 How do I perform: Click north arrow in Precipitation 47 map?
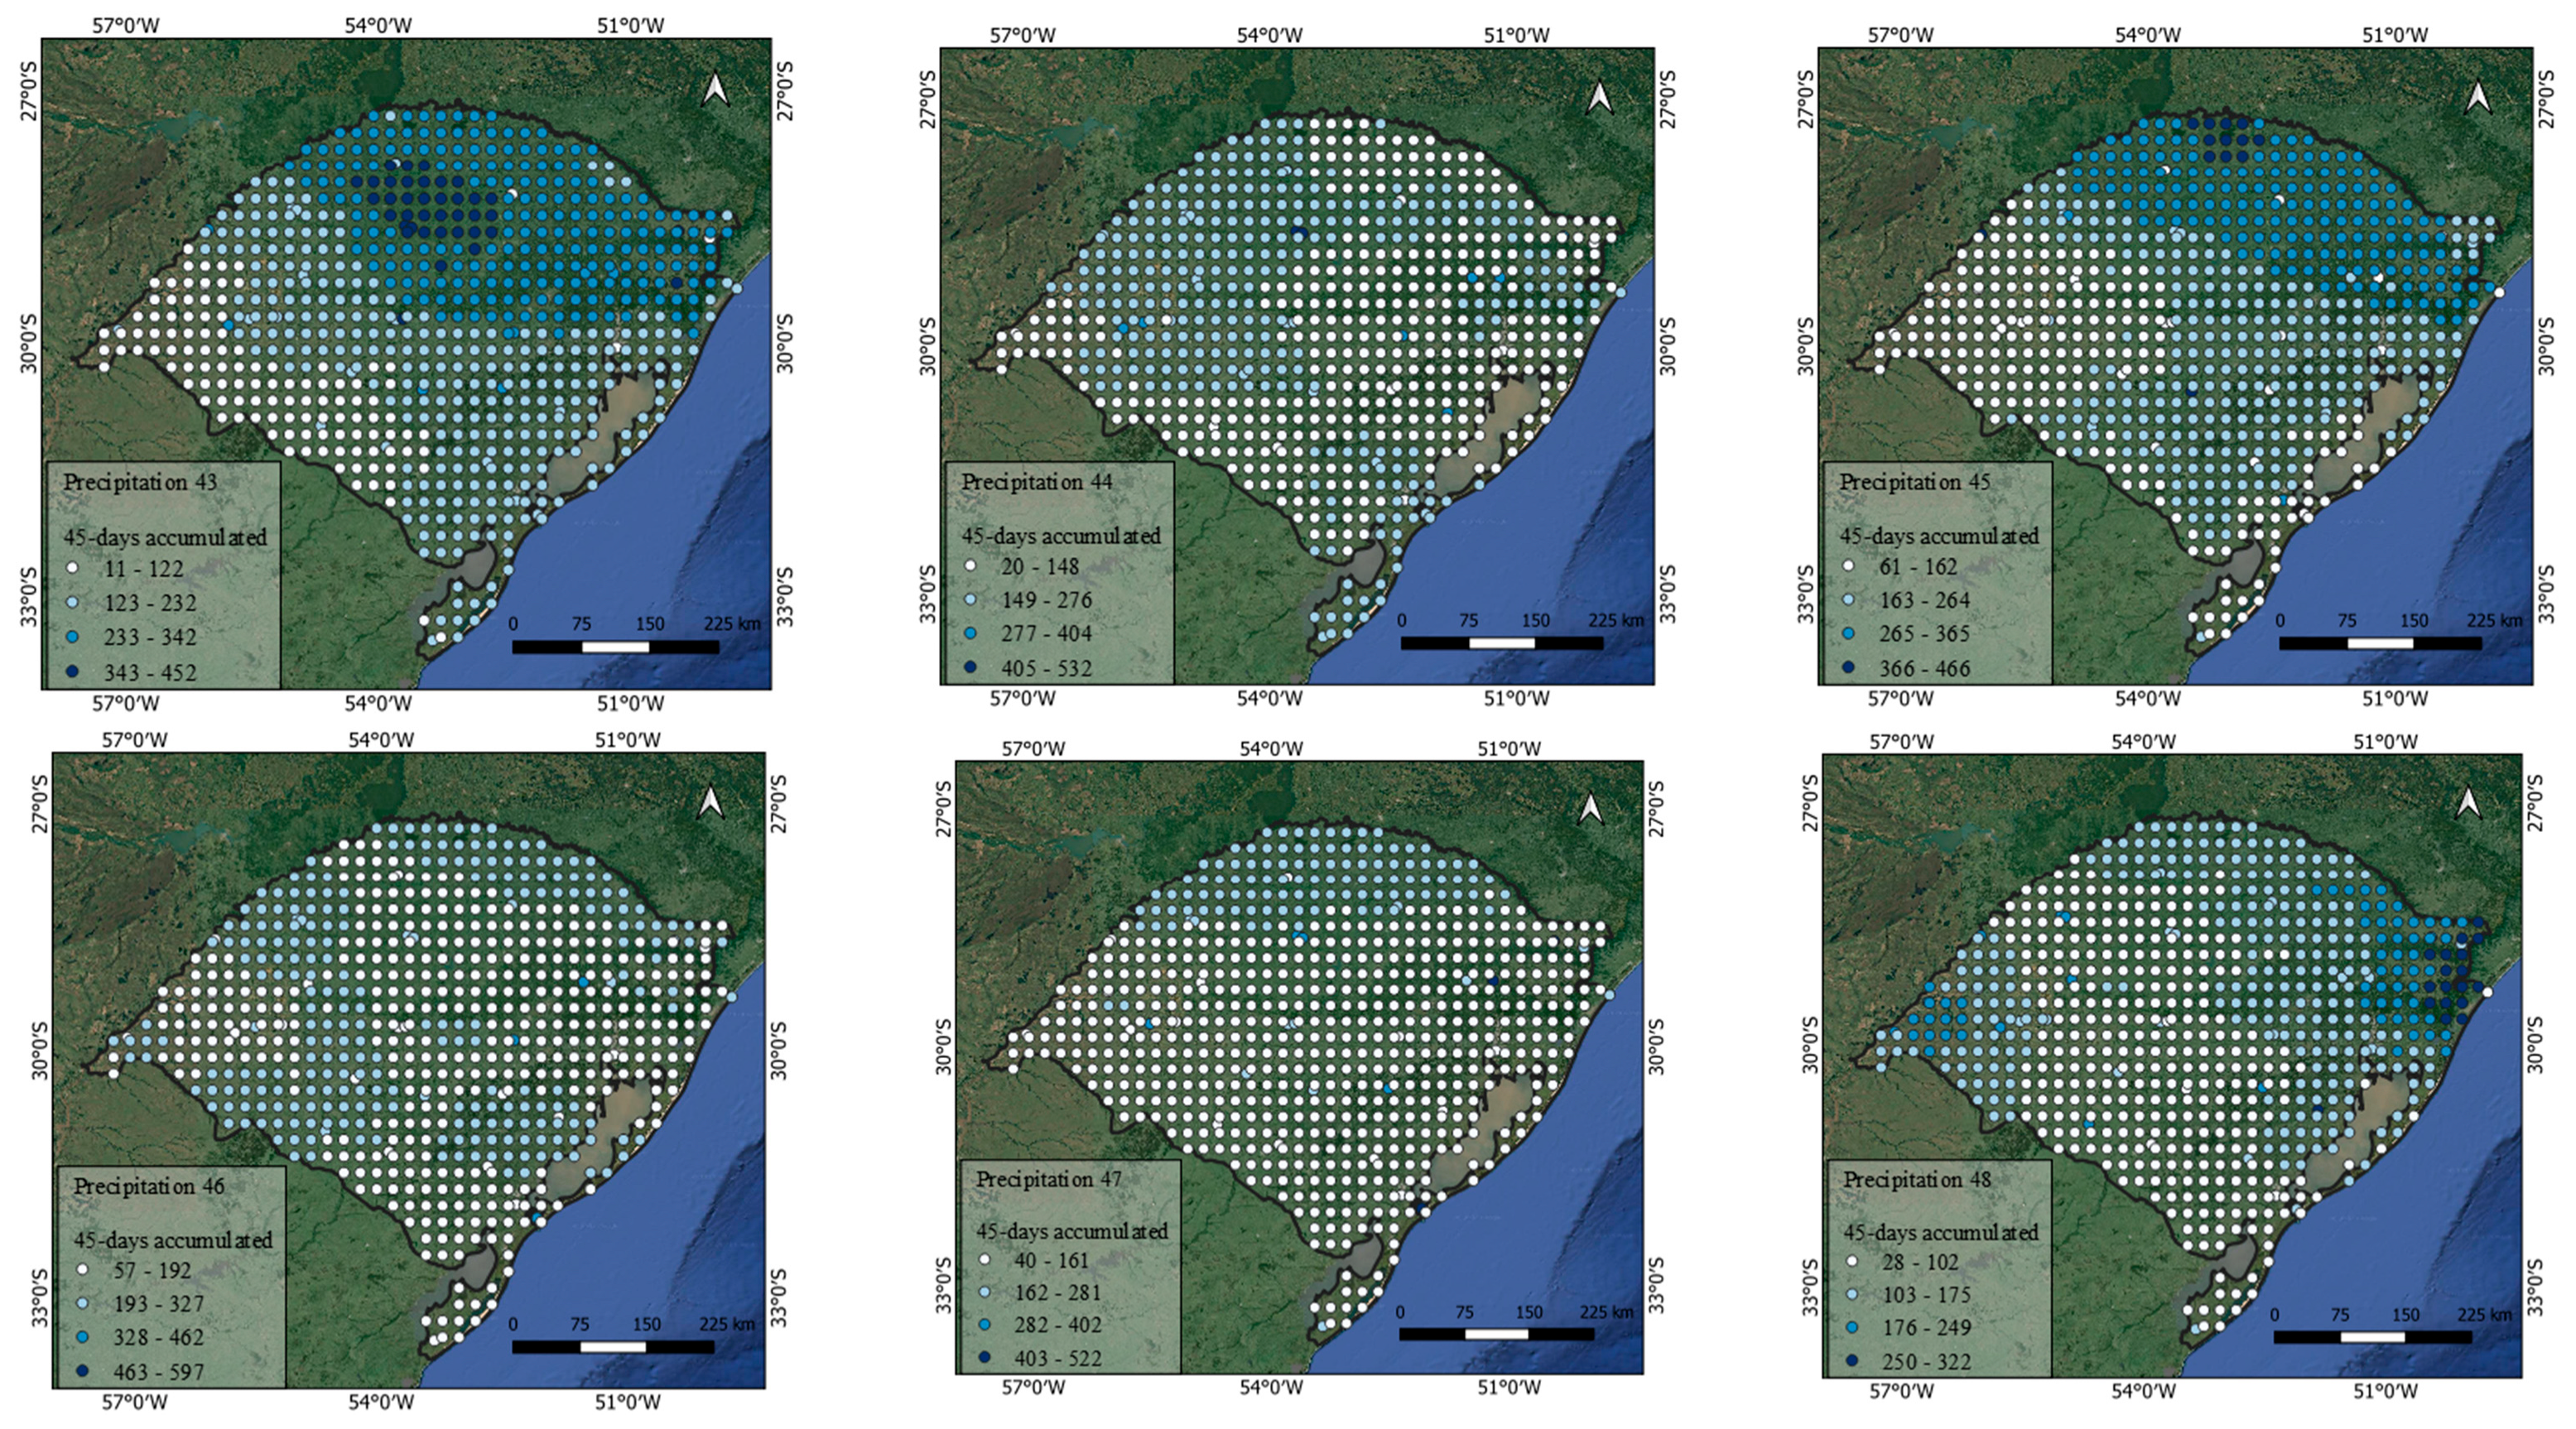tap(1590, 808)
